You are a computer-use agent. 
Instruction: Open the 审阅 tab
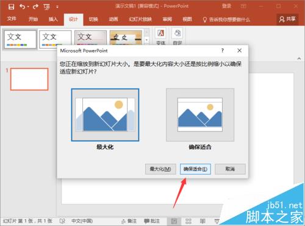pos(167,19)
